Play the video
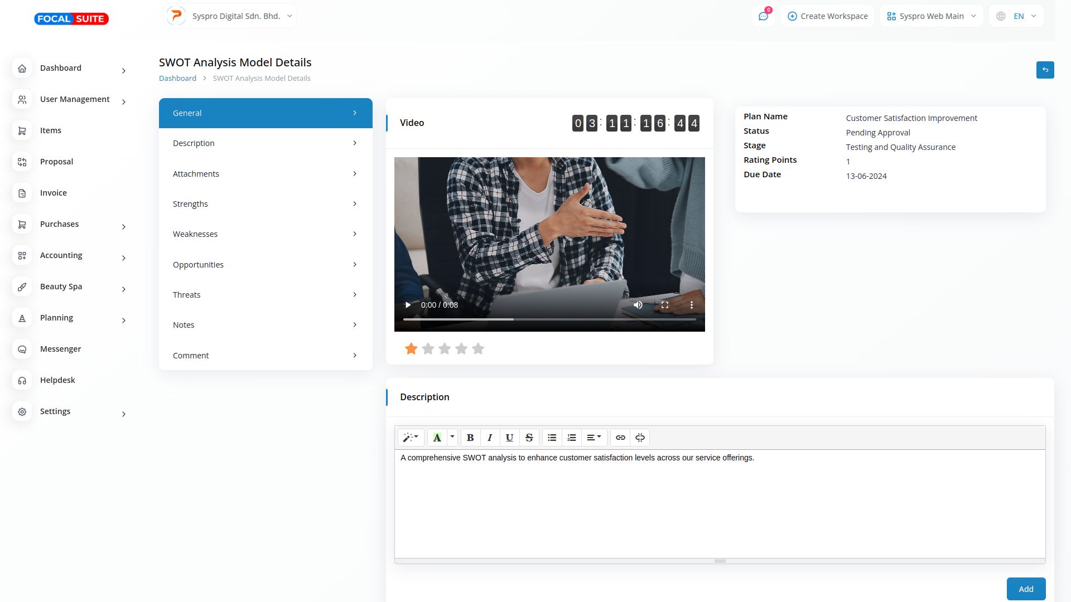The image size is (1071, 602). (x=408, y=305)
